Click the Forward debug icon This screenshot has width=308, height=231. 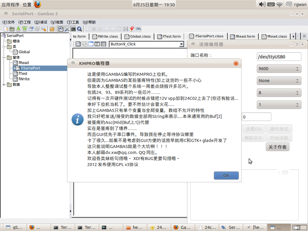point(113,29)
